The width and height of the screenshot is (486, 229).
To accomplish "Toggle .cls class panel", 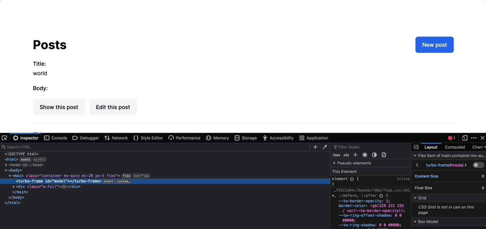I will point(346,155).
